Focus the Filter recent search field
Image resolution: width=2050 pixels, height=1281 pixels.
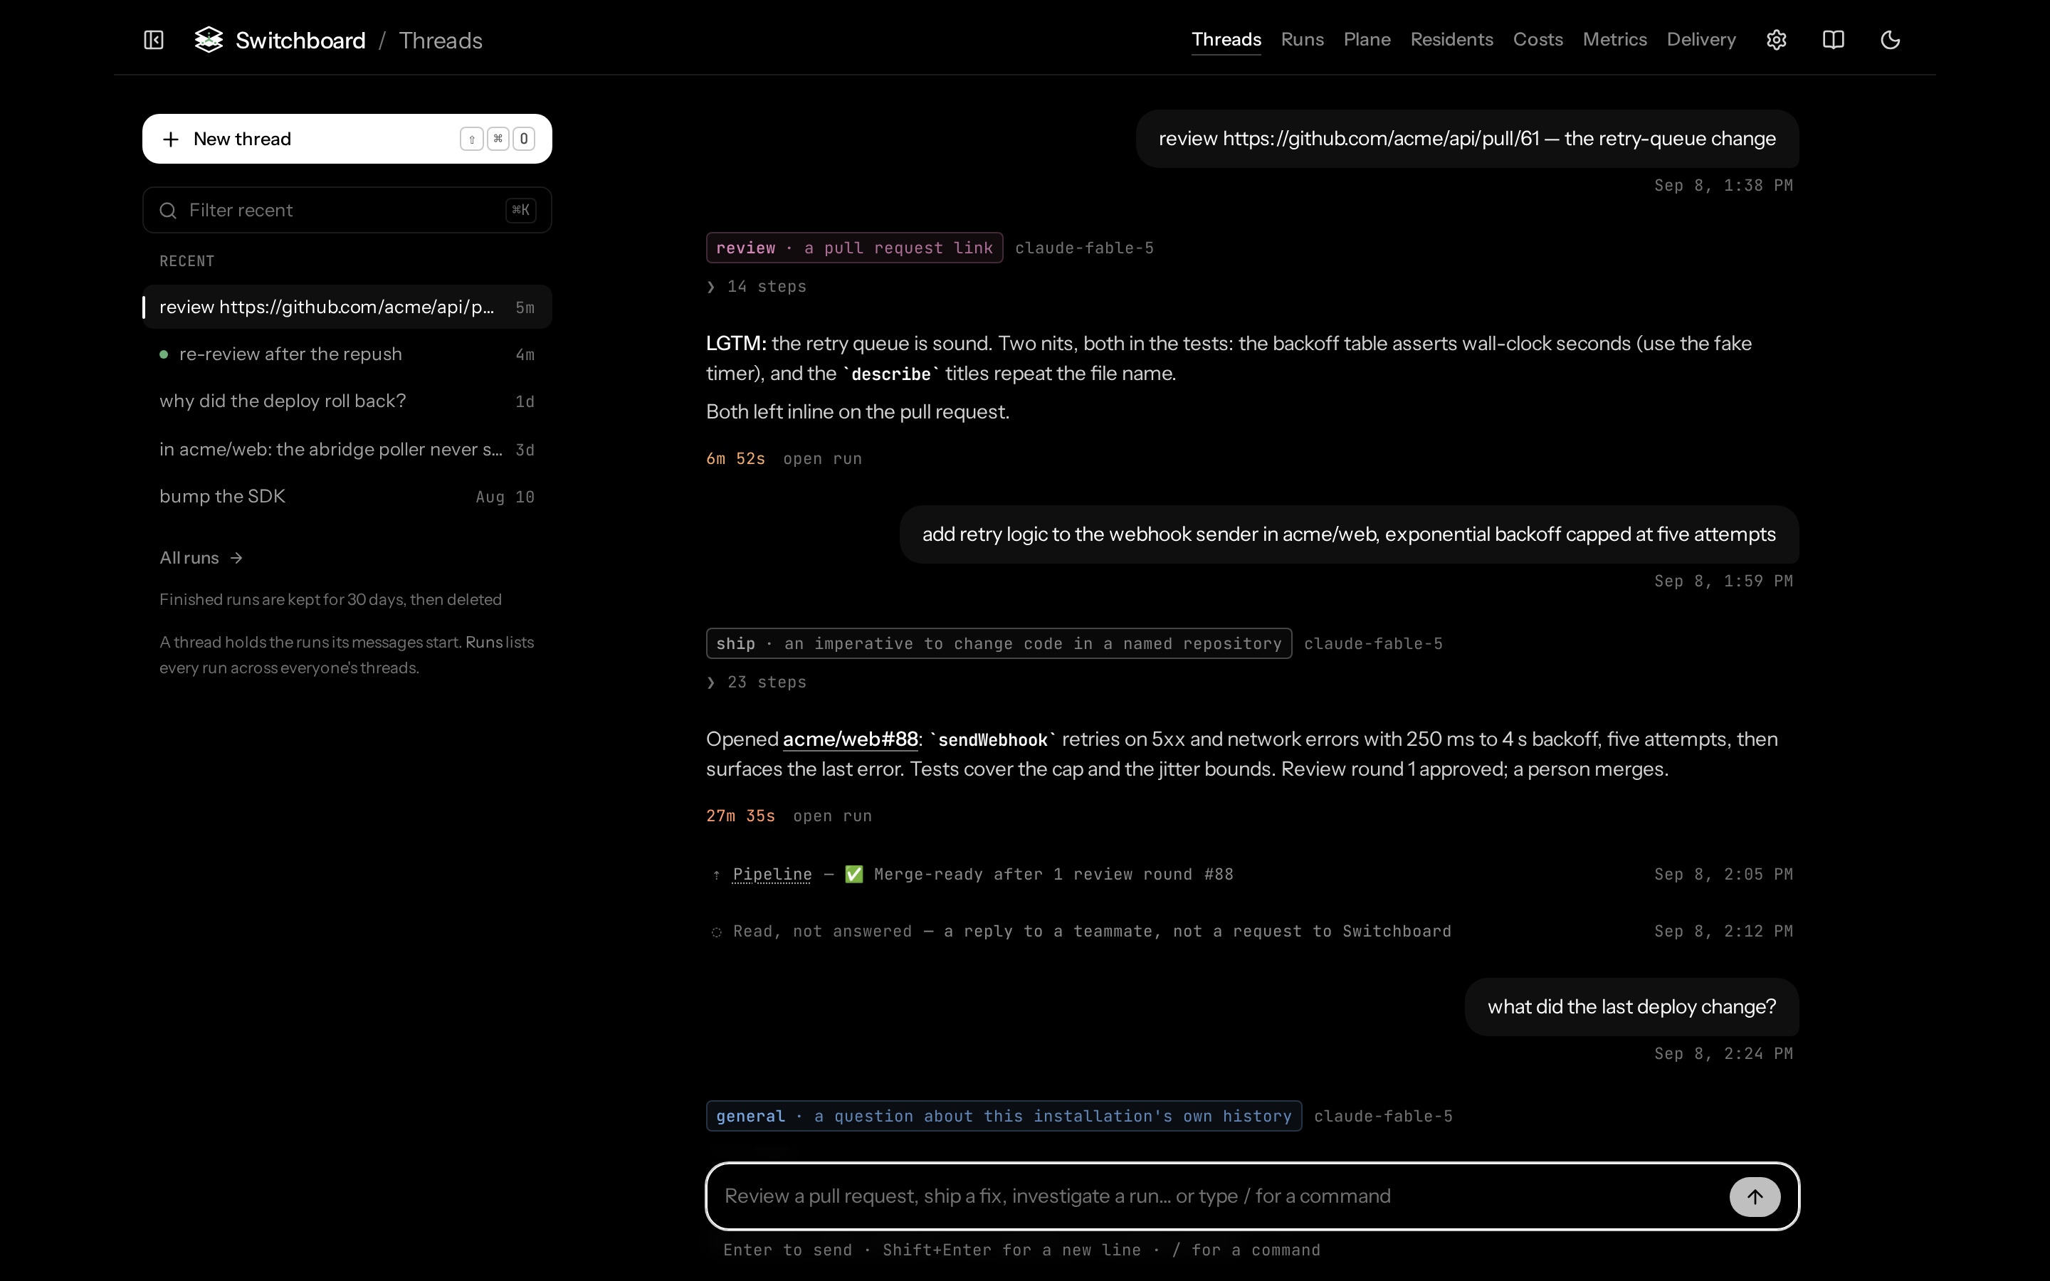tap(347, 210)
